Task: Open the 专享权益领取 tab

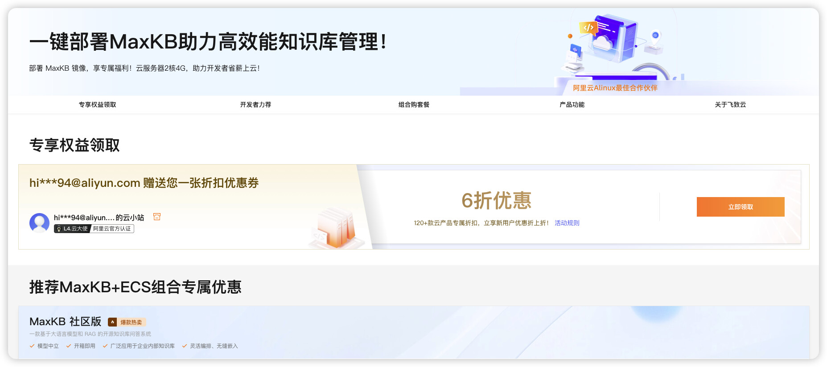Action: tap(97, 105)
